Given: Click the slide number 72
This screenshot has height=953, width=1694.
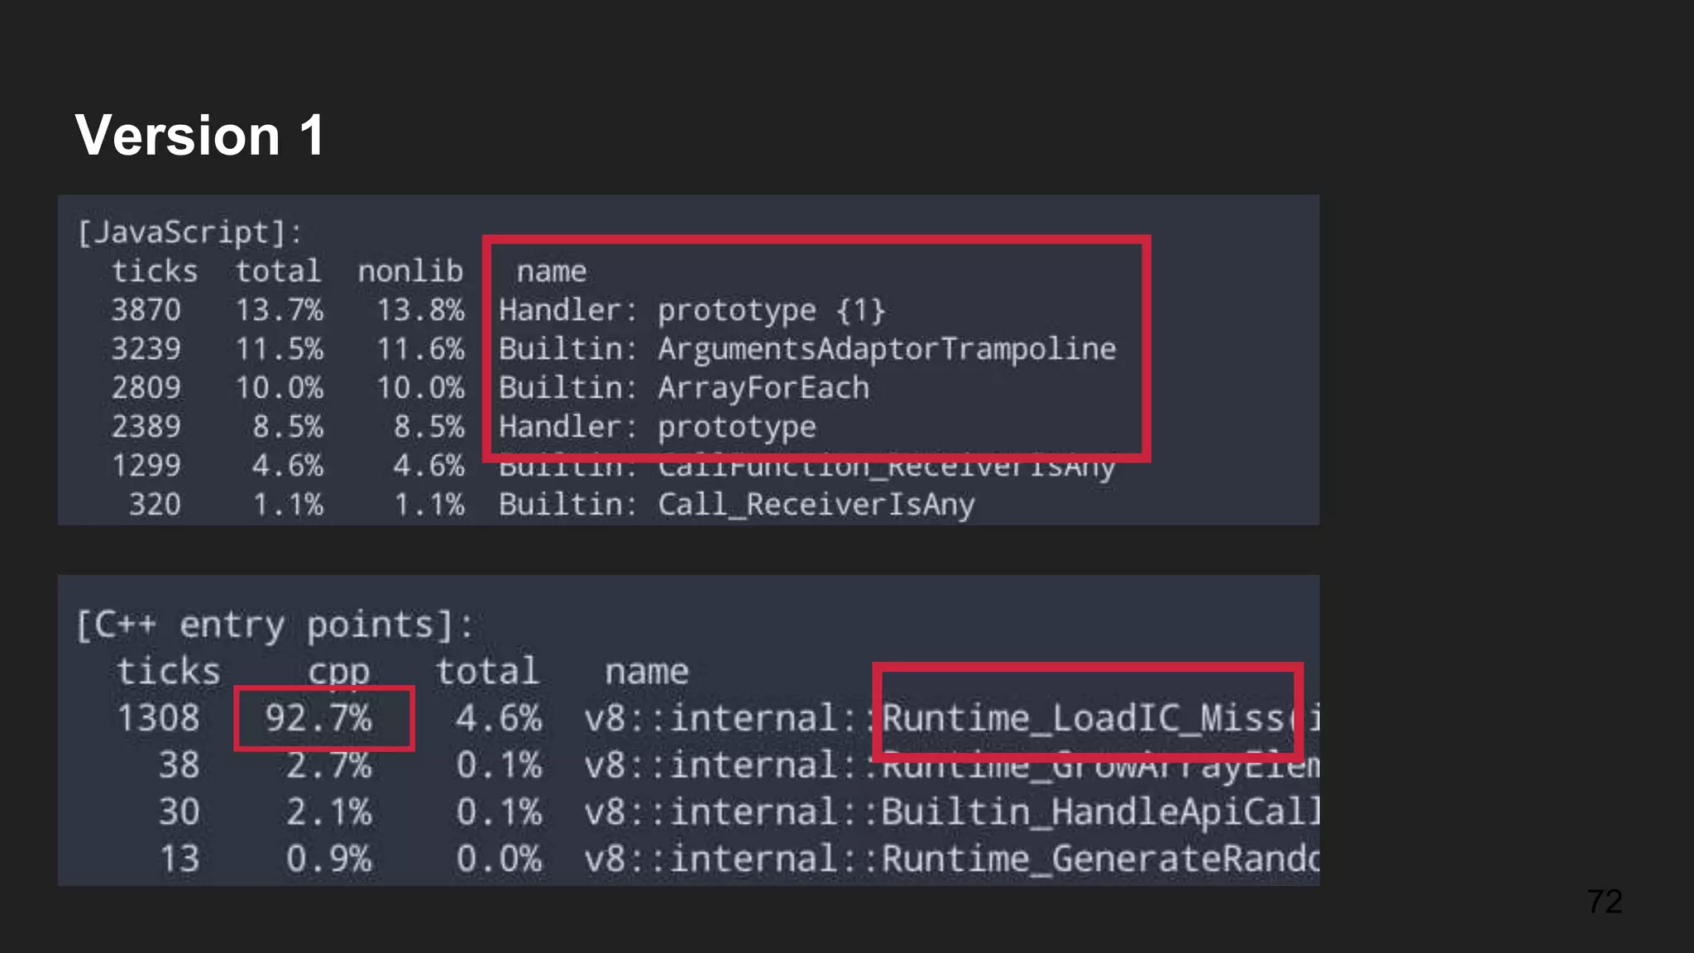Looking at the screenshot, I should [1604, 902].
